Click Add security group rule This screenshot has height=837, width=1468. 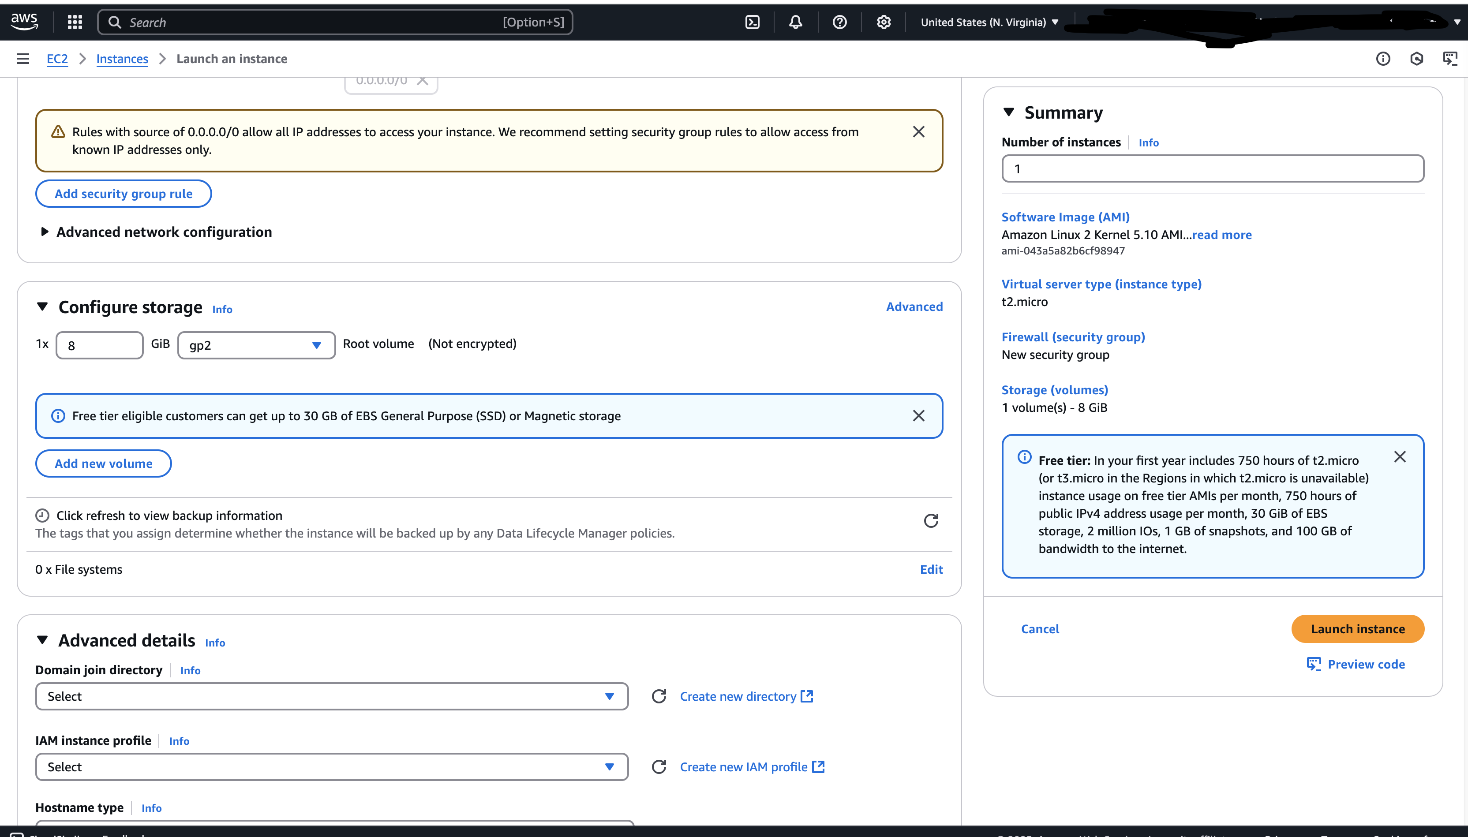point(124,194)
